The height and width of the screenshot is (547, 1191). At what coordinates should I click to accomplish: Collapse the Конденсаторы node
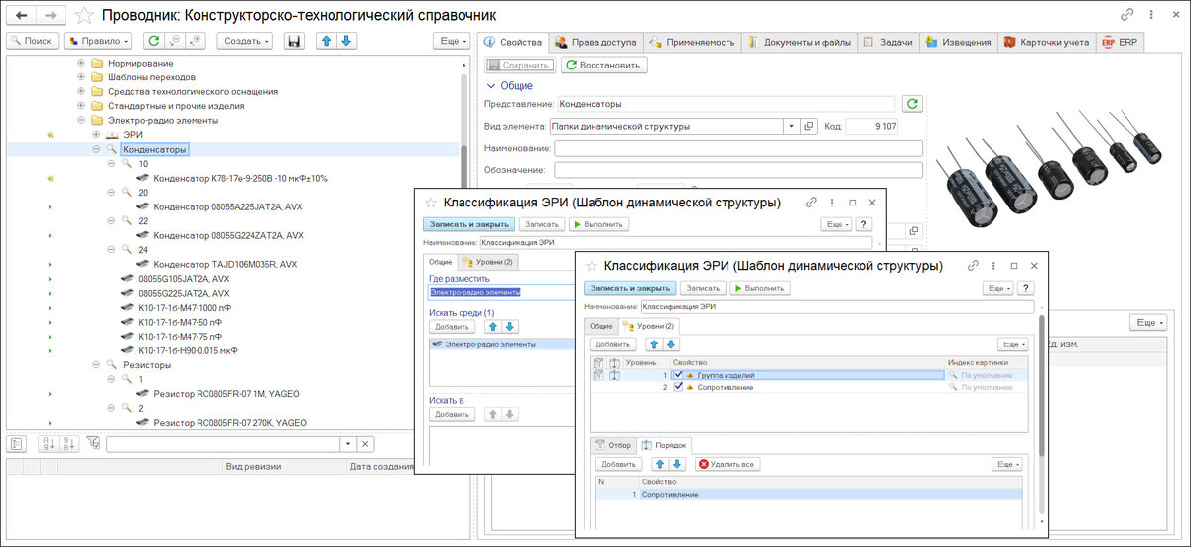coord(96,149)
